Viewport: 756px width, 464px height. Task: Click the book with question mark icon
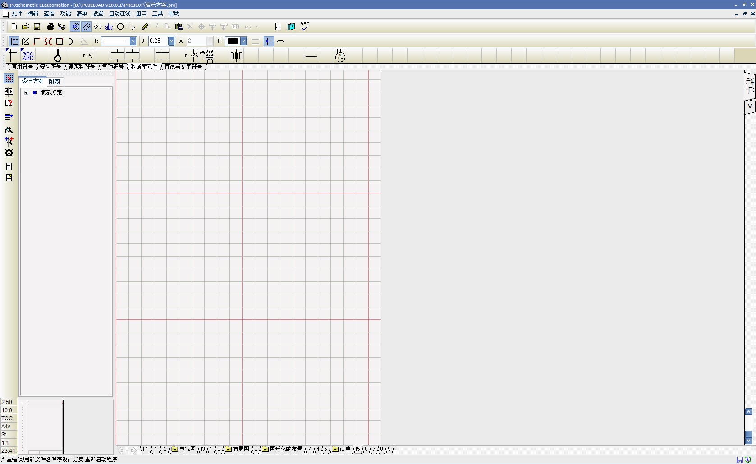click(x=9, y=103)
